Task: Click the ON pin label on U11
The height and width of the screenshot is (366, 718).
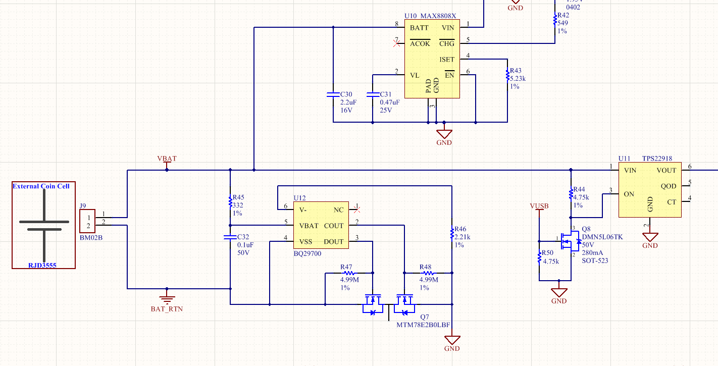Action: tap(629, 194)
